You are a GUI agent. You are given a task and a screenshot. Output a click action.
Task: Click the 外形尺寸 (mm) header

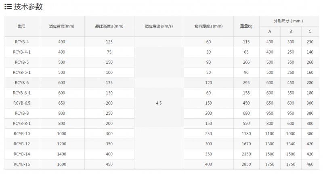(289, 21)
